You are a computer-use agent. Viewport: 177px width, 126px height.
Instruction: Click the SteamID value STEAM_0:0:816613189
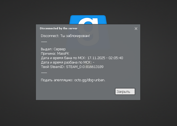pyautogui.click(x=84, y=67)
